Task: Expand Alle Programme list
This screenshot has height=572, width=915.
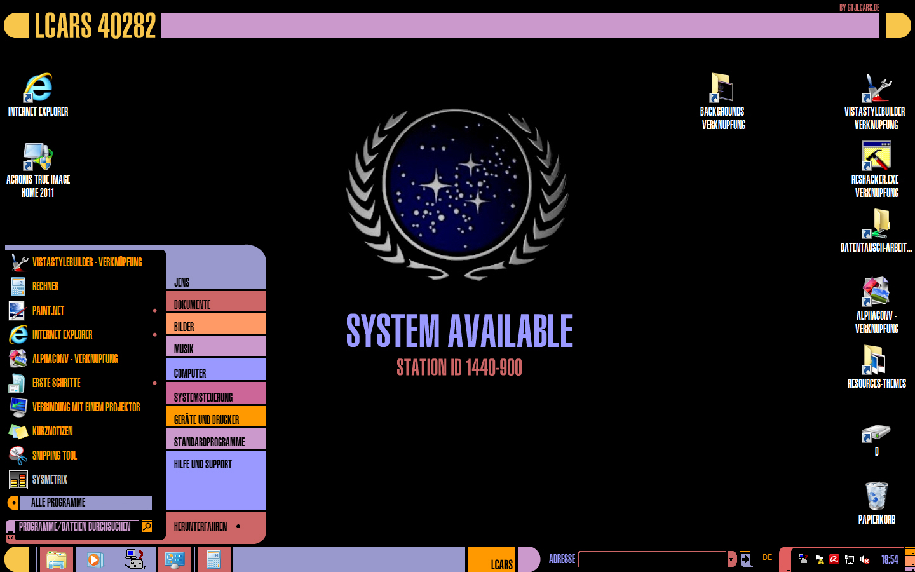Action: [x=79, y=503]
